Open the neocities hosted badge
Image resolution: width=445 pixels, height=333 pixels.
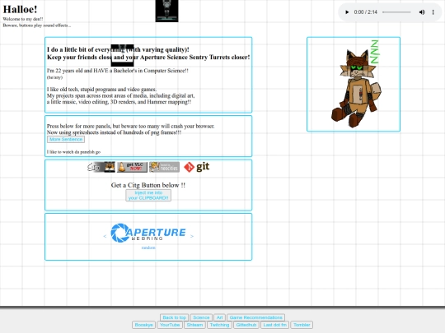[x=165, y=167]
